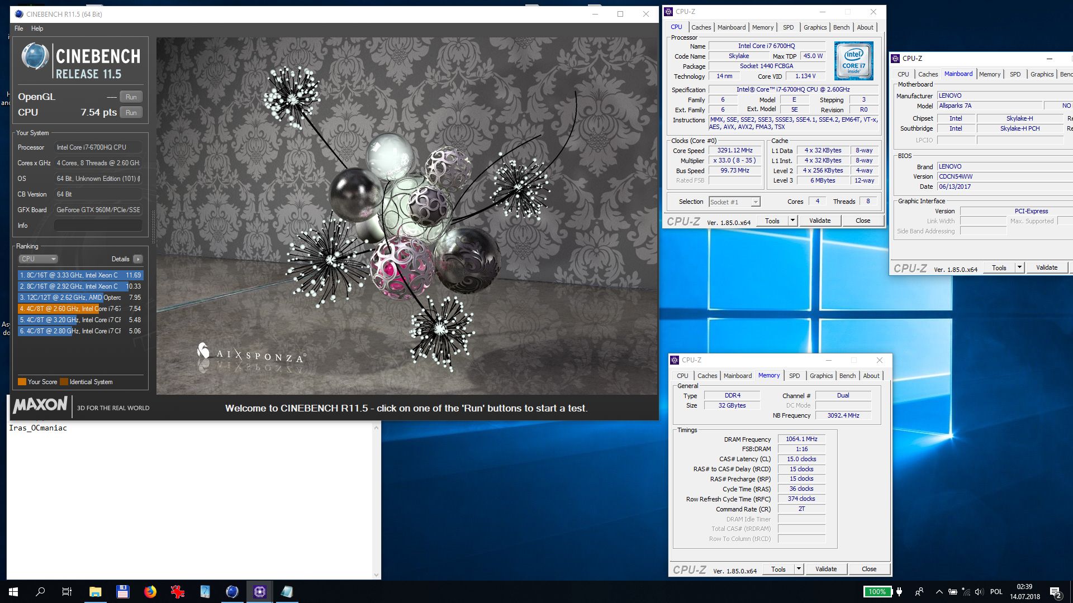Launch Firefox from the taskbar
This screenshot has width=1073, height=603.
tap(150, 592)
